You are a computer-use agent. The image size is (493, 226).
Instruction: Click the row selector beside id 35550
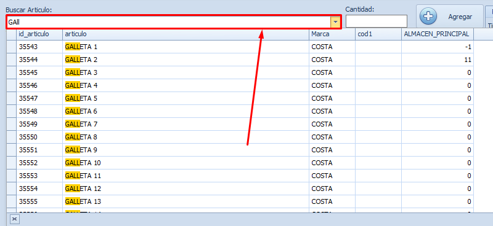point(11,137)
